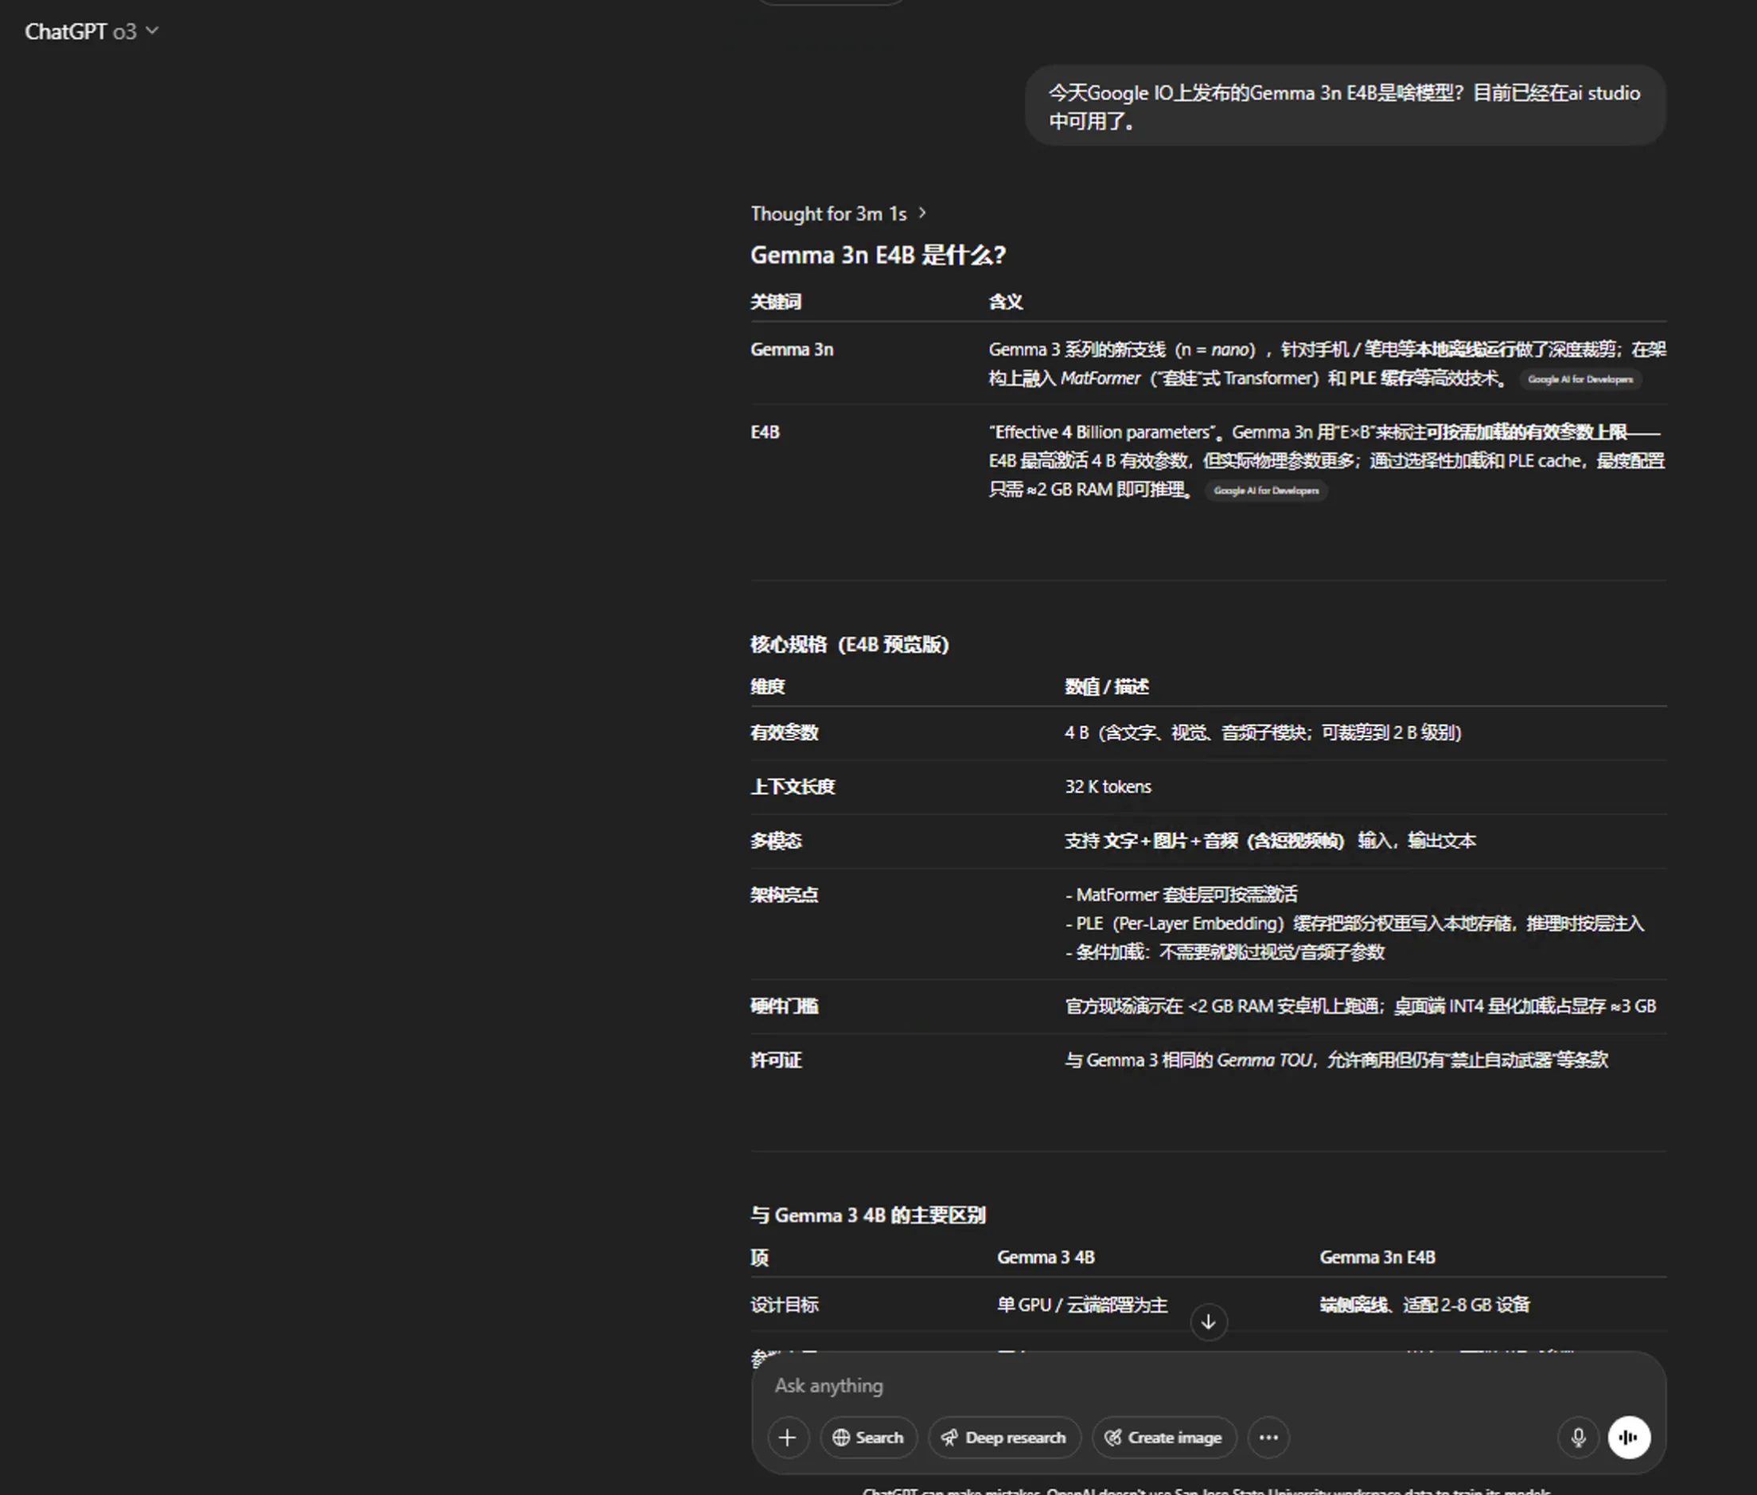Open the more tools ellipsis menu
The height and width of the screenshot is (1495, 1757).
pyautogui.click(x=1268, y=1438)
